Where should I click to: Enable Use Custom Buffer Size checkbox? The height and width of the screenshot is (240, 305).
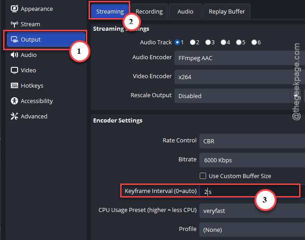coord(203,176)
